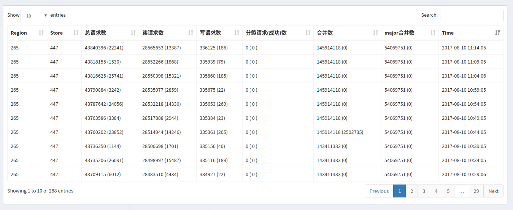Screen dimensions: 513x210
Task: Click the 读请求数 header label
Action: click(153, 33)
